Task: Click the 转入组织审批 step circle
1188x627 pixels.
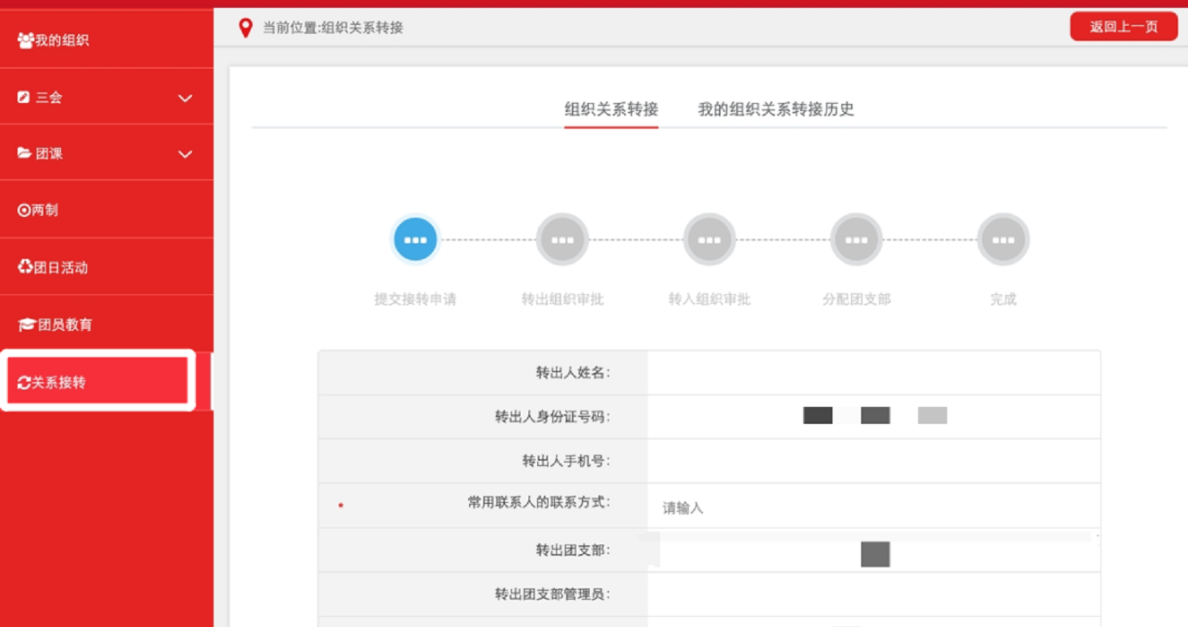Action: (709, 240)
